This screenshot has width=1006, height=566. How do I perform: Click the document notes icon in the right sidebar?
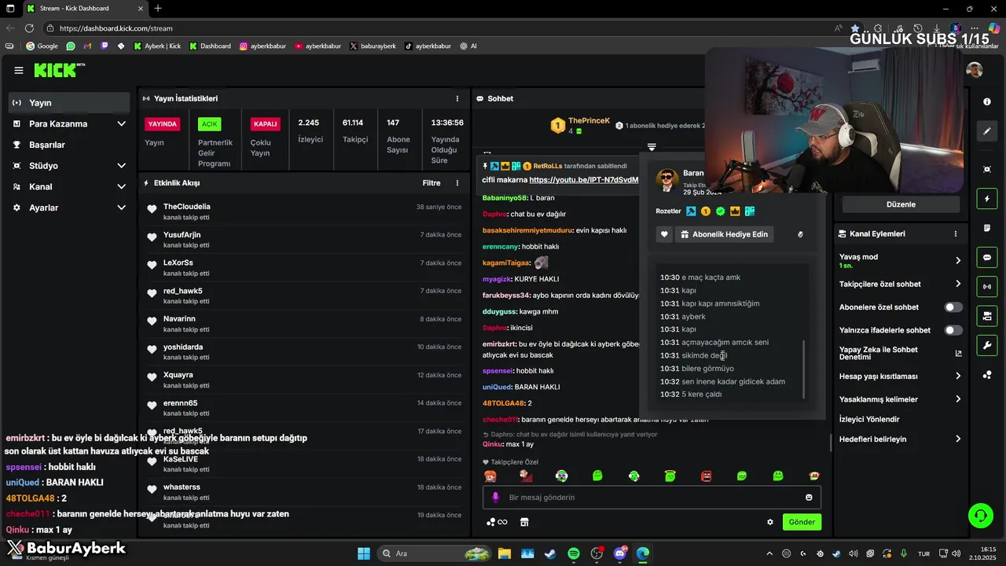pos(987,228)
